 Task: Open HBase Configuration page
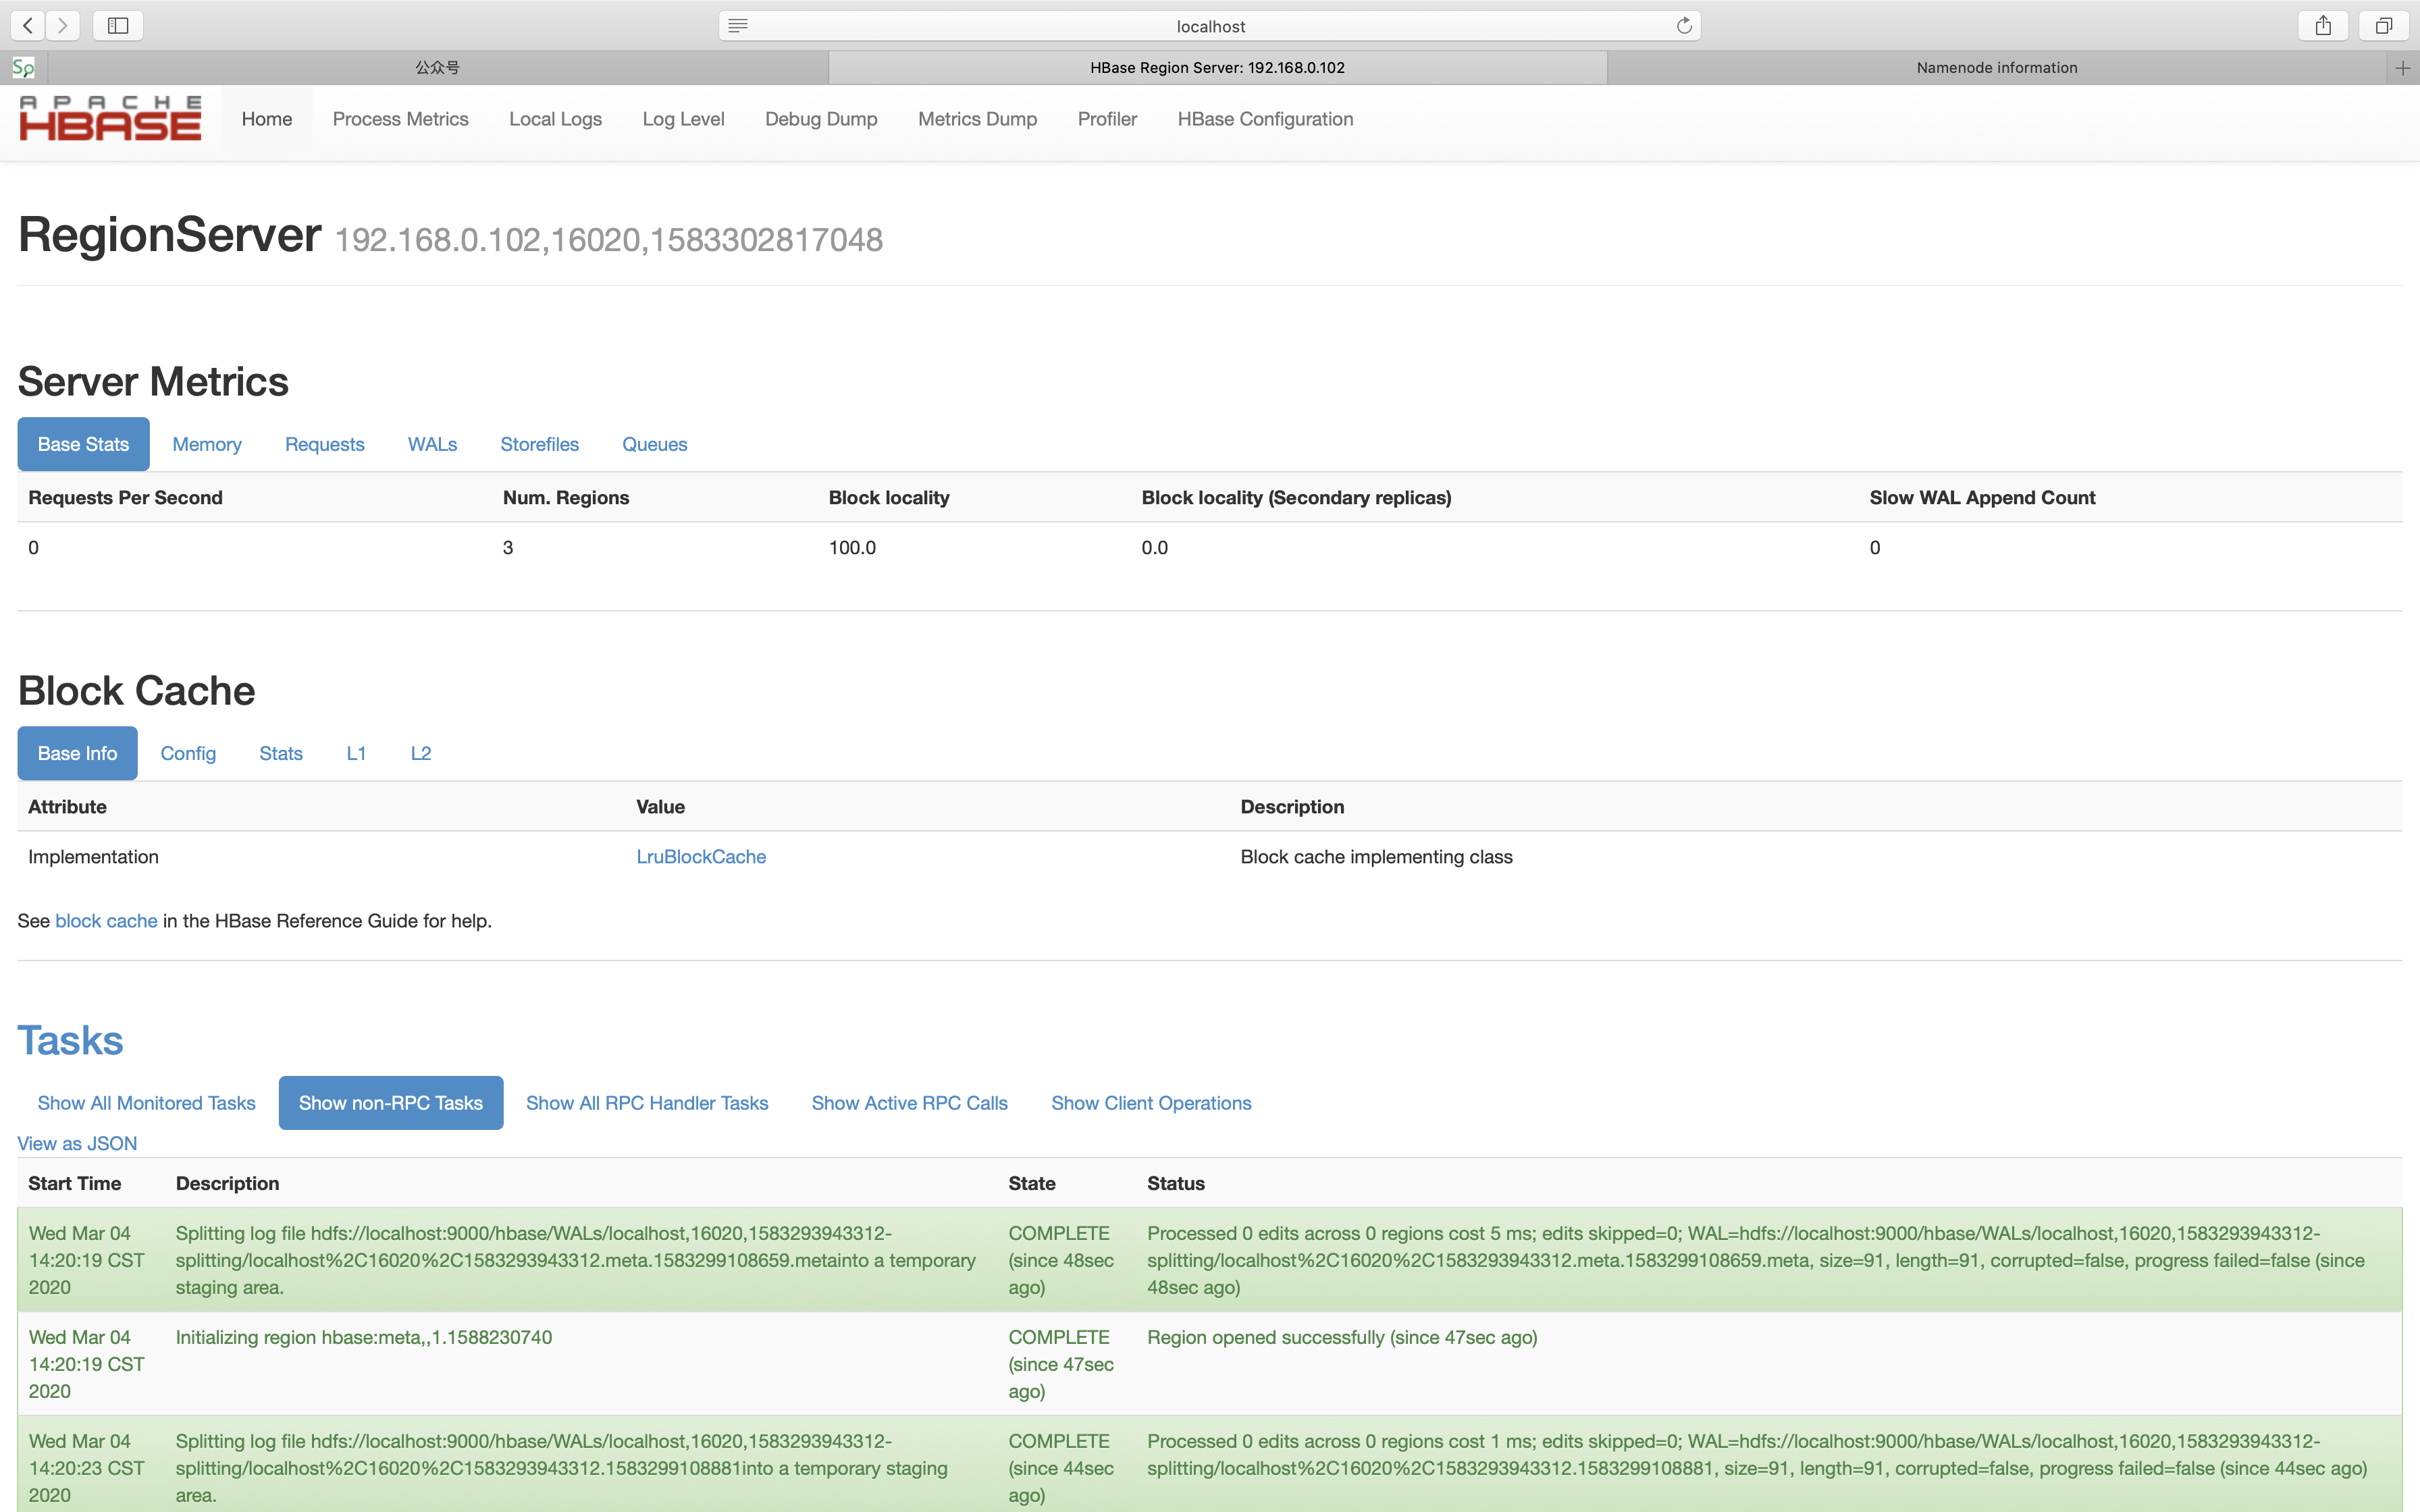tap(1265, 119)
